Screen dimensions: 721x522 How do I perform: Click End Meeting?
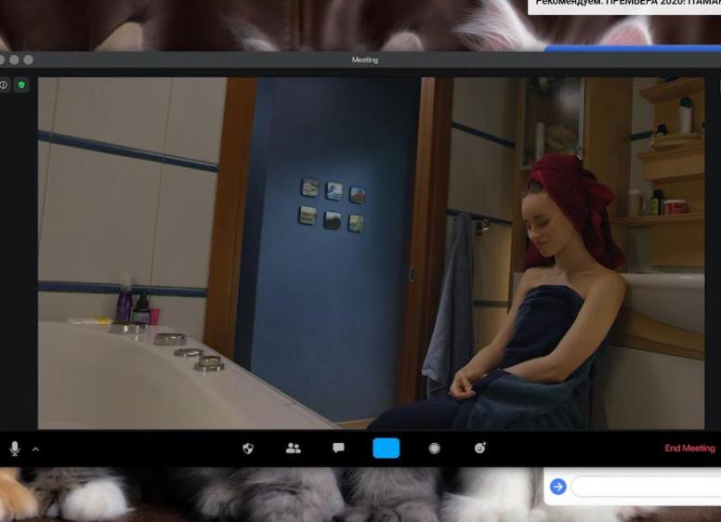689,448
